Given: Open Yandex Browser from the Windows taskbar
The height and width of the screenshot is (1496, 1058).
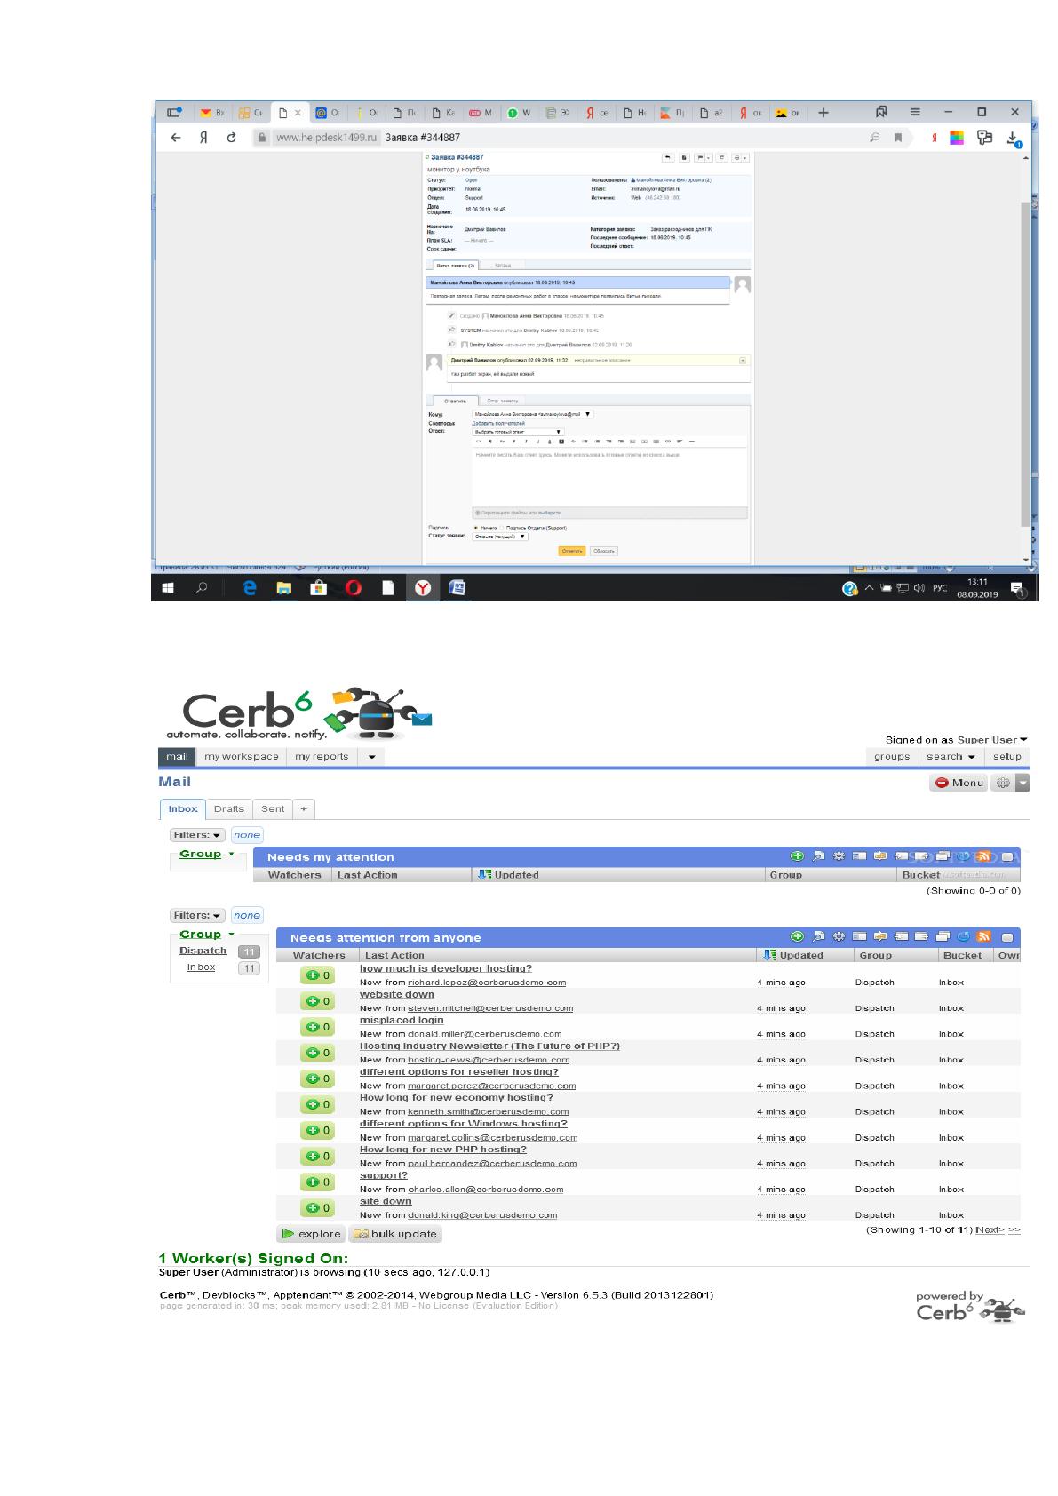Looking at the screenshot, I should coord(423,588).
